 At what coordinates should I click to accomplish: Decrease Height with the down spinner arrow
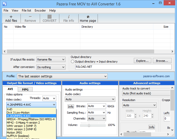(x=153, y=117)
